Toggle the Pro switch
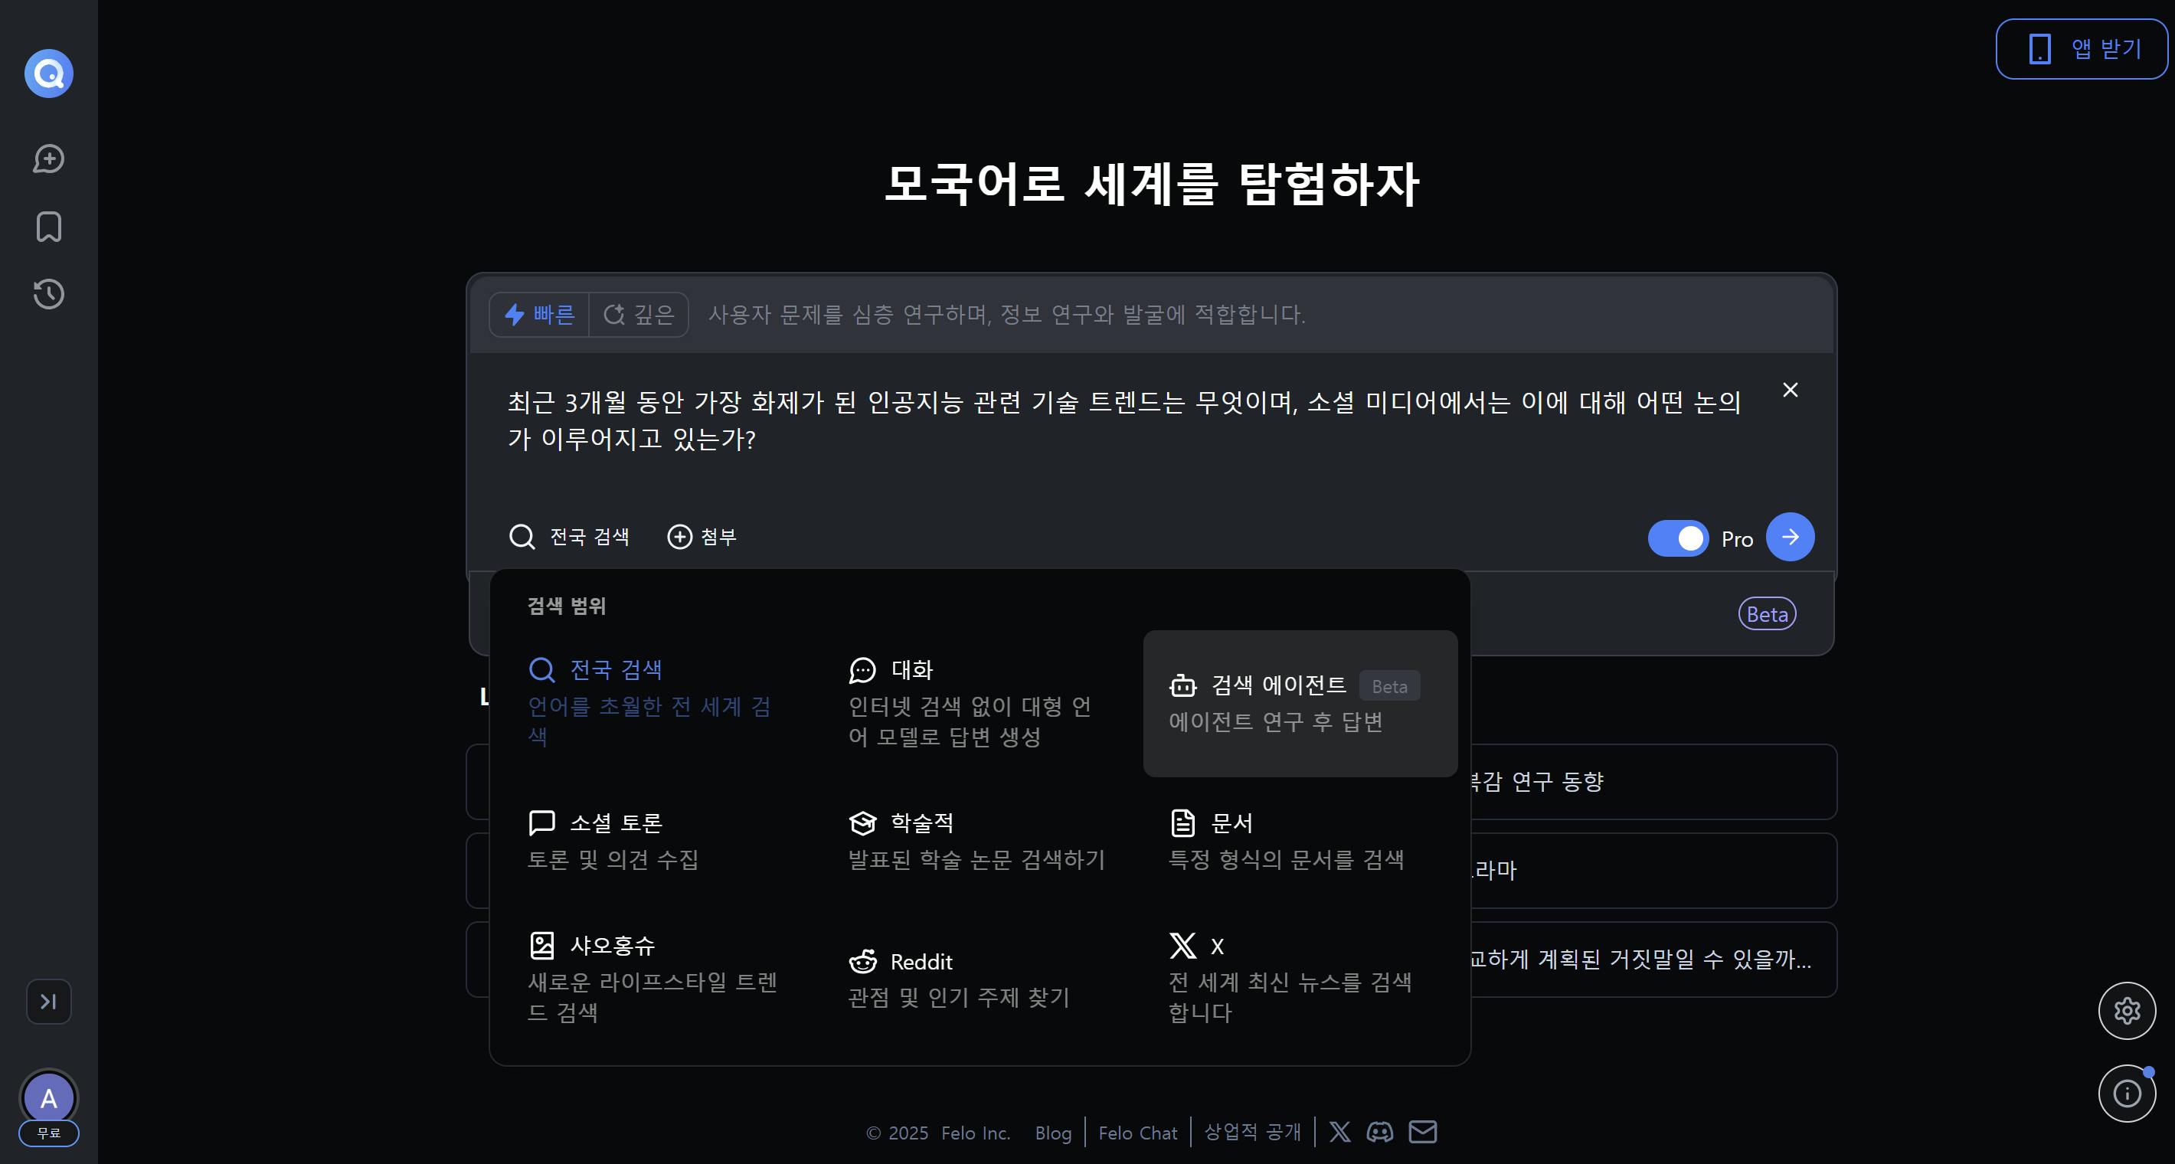The image size is (2175, 1164). pos(1678,538)
